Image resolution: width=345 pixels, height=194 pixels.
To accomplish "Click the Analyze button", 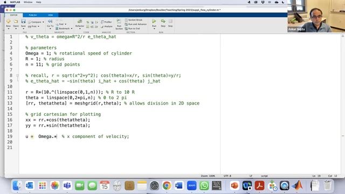I will 107,26.
